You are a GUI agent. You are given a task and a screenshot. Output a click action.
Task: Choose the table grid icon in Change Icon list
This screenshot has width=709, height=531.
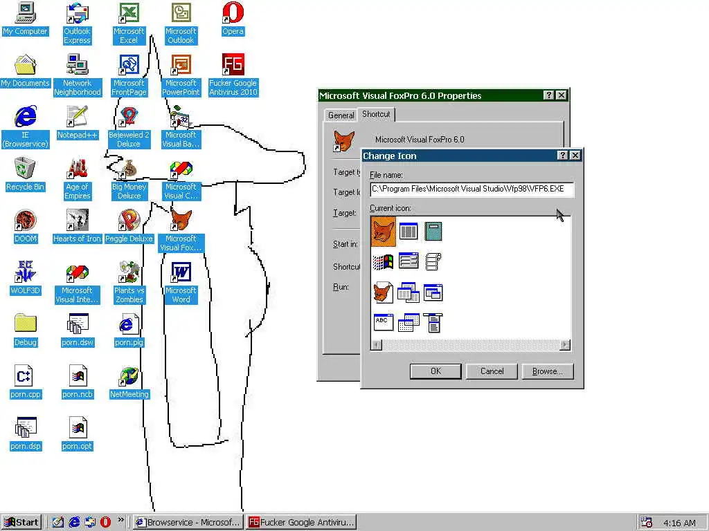click(409, 231)
